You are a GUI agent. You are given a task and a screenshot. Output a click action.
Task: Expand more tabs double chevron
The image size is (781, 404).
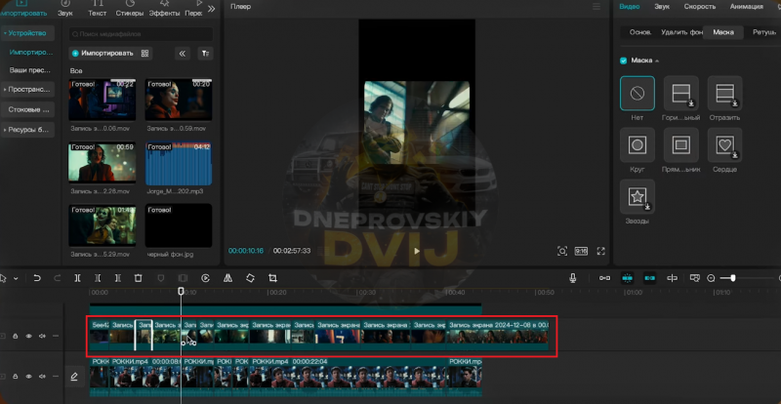click(x=211, y=9)
